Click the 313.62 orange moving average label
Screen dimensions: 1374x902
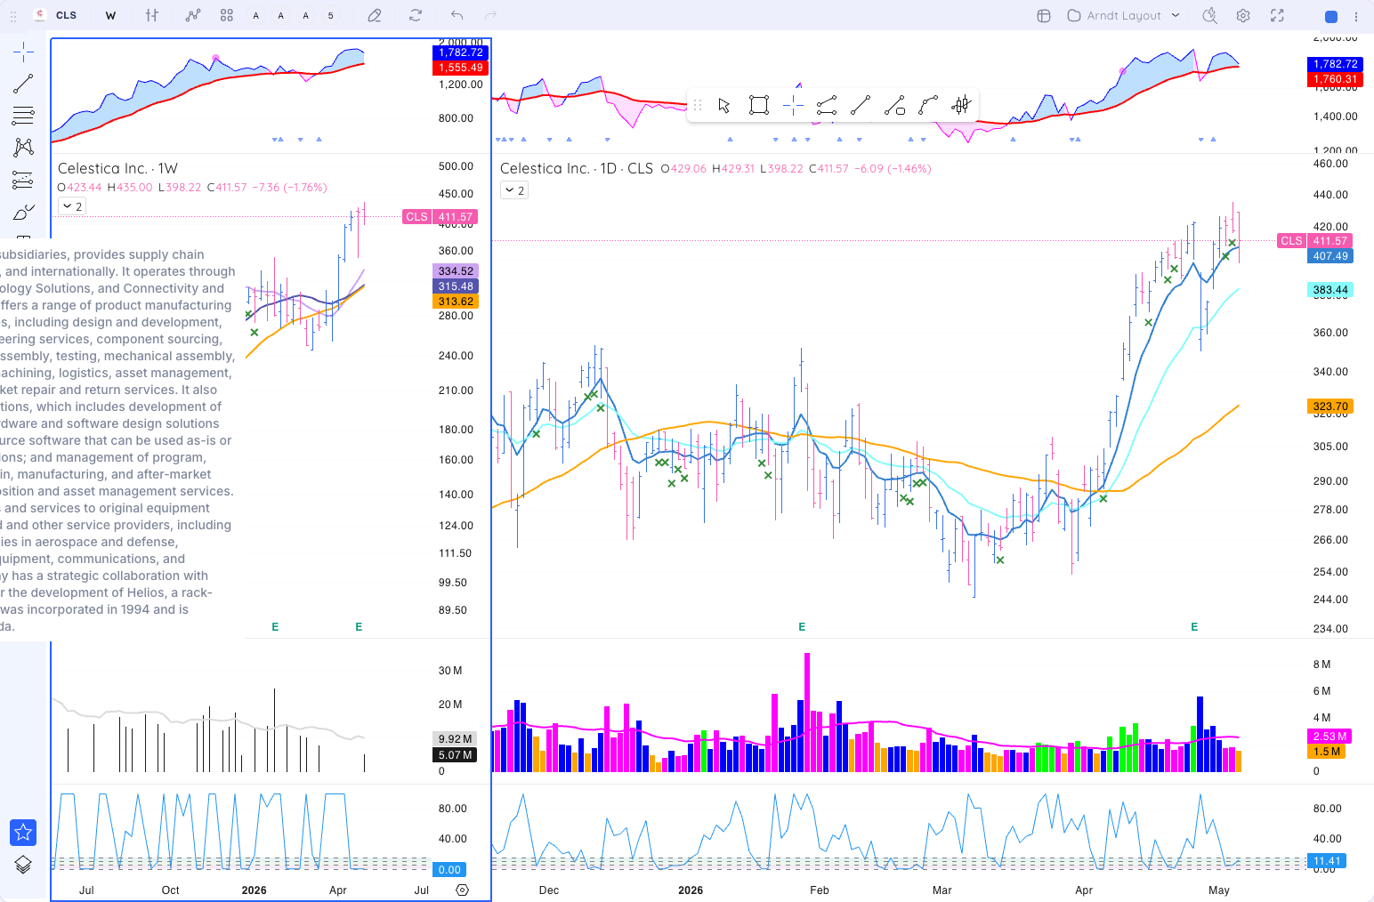point(456,302)
